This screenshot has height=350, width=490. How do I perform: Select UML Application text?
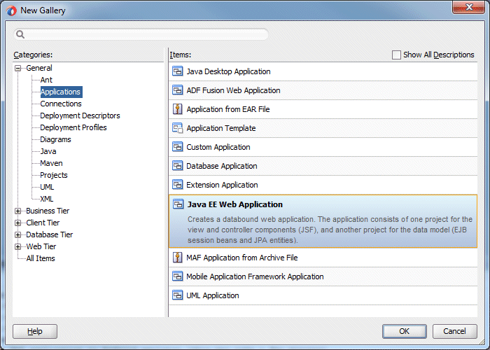click(x=213, y=295)
